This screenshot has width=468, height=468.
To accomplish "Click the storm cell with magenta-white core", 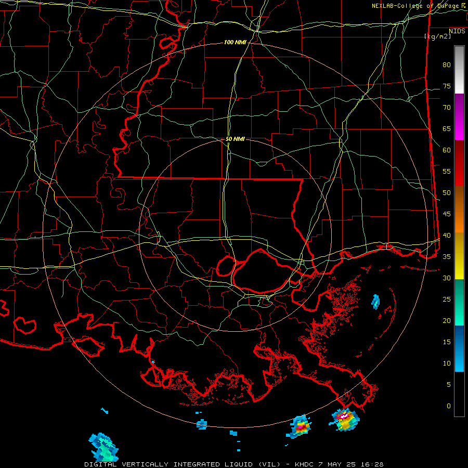I will coord(345,419).
